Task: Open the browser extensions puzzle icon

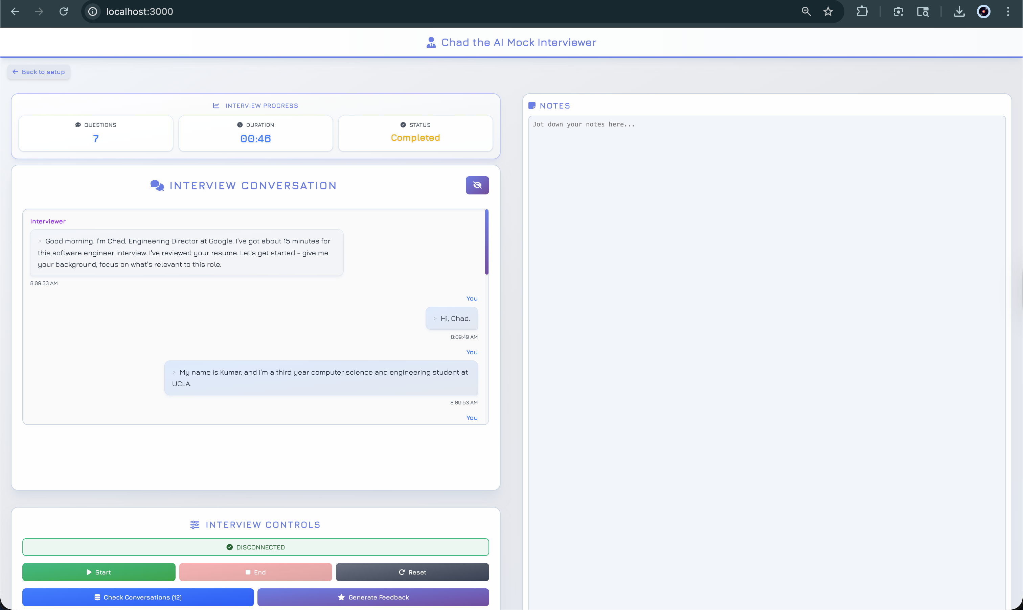Action: pos(862,11)
